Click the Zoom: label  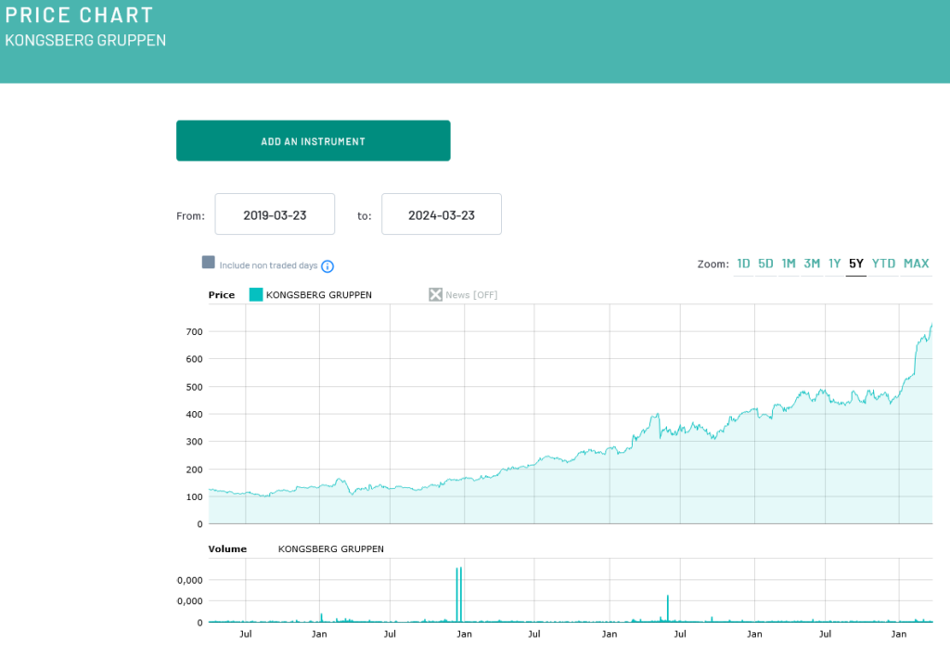click(713, 264)
